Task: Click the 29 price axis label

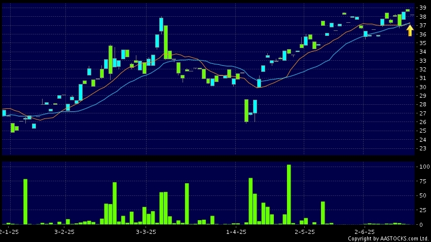Action: coord(422,96)
